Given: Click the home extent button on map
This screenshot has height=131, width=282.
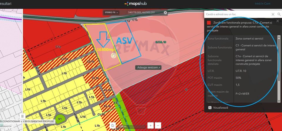Looking at the screenshot, I should [x=112, y=125].
